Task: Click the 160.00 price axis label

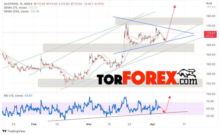Action: click(211, 64)
